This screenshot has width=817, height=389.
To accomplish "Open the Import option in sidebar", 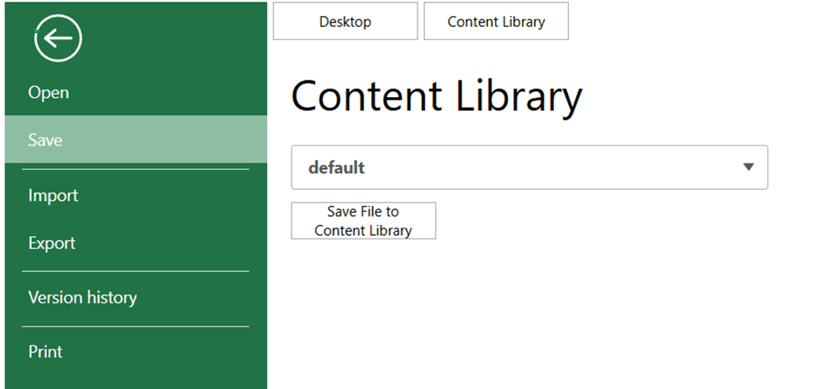I will [53, 196].
